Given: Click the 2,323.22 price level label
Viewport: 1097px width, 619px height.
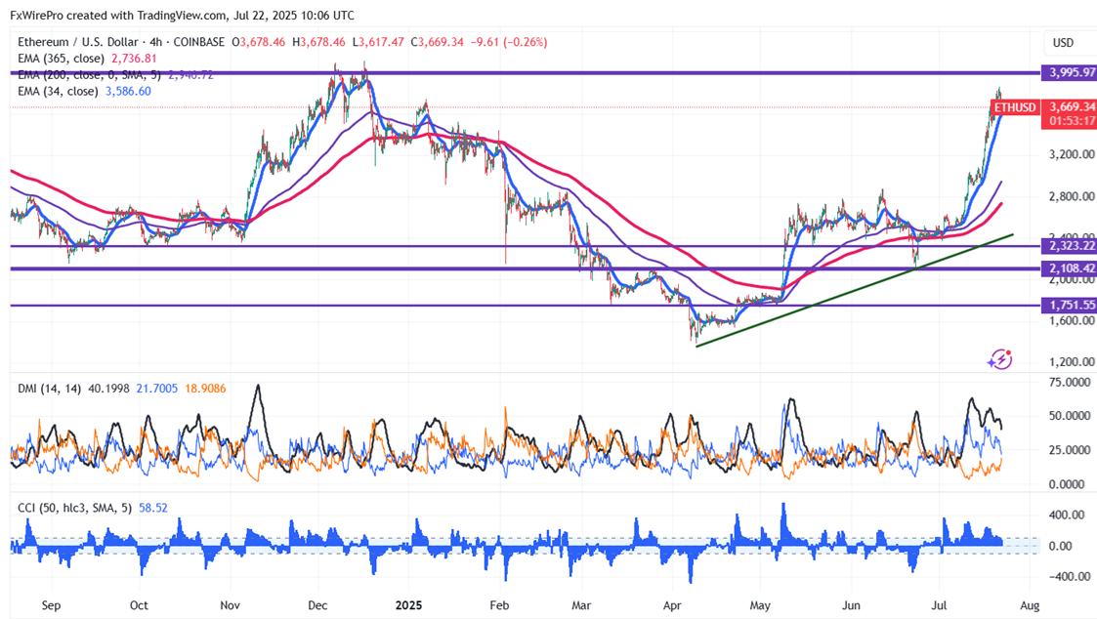Looking at the screenshot, I should tap(1069, 245).
